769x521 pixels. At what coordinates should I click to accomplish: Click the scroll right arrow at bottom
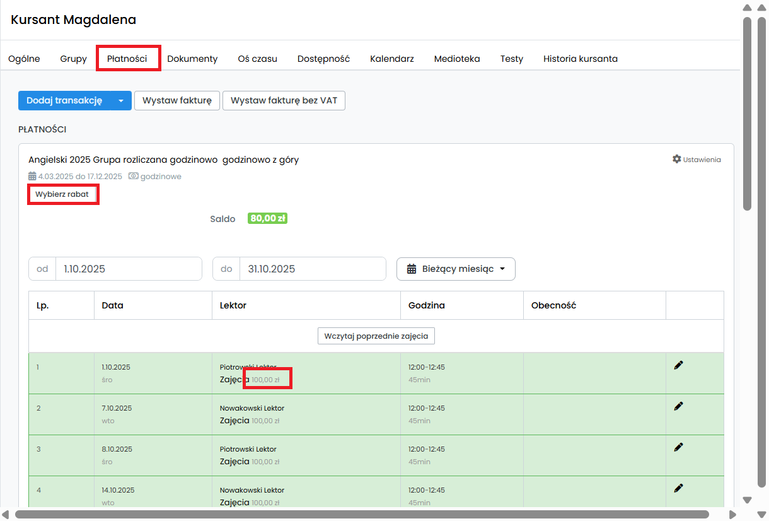pos(732,515)
